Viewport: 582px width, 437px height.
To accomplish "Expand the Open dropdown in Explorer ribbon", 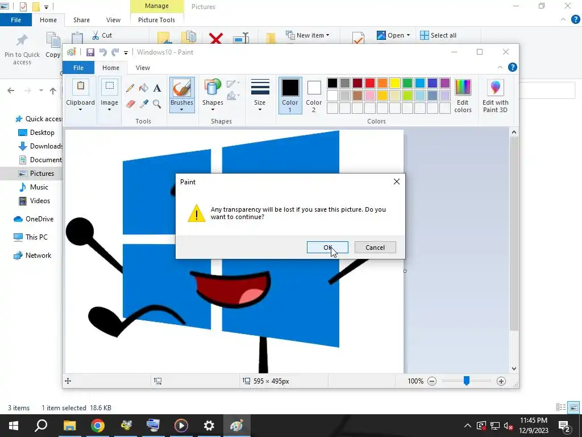I will (x=408, y=35).
